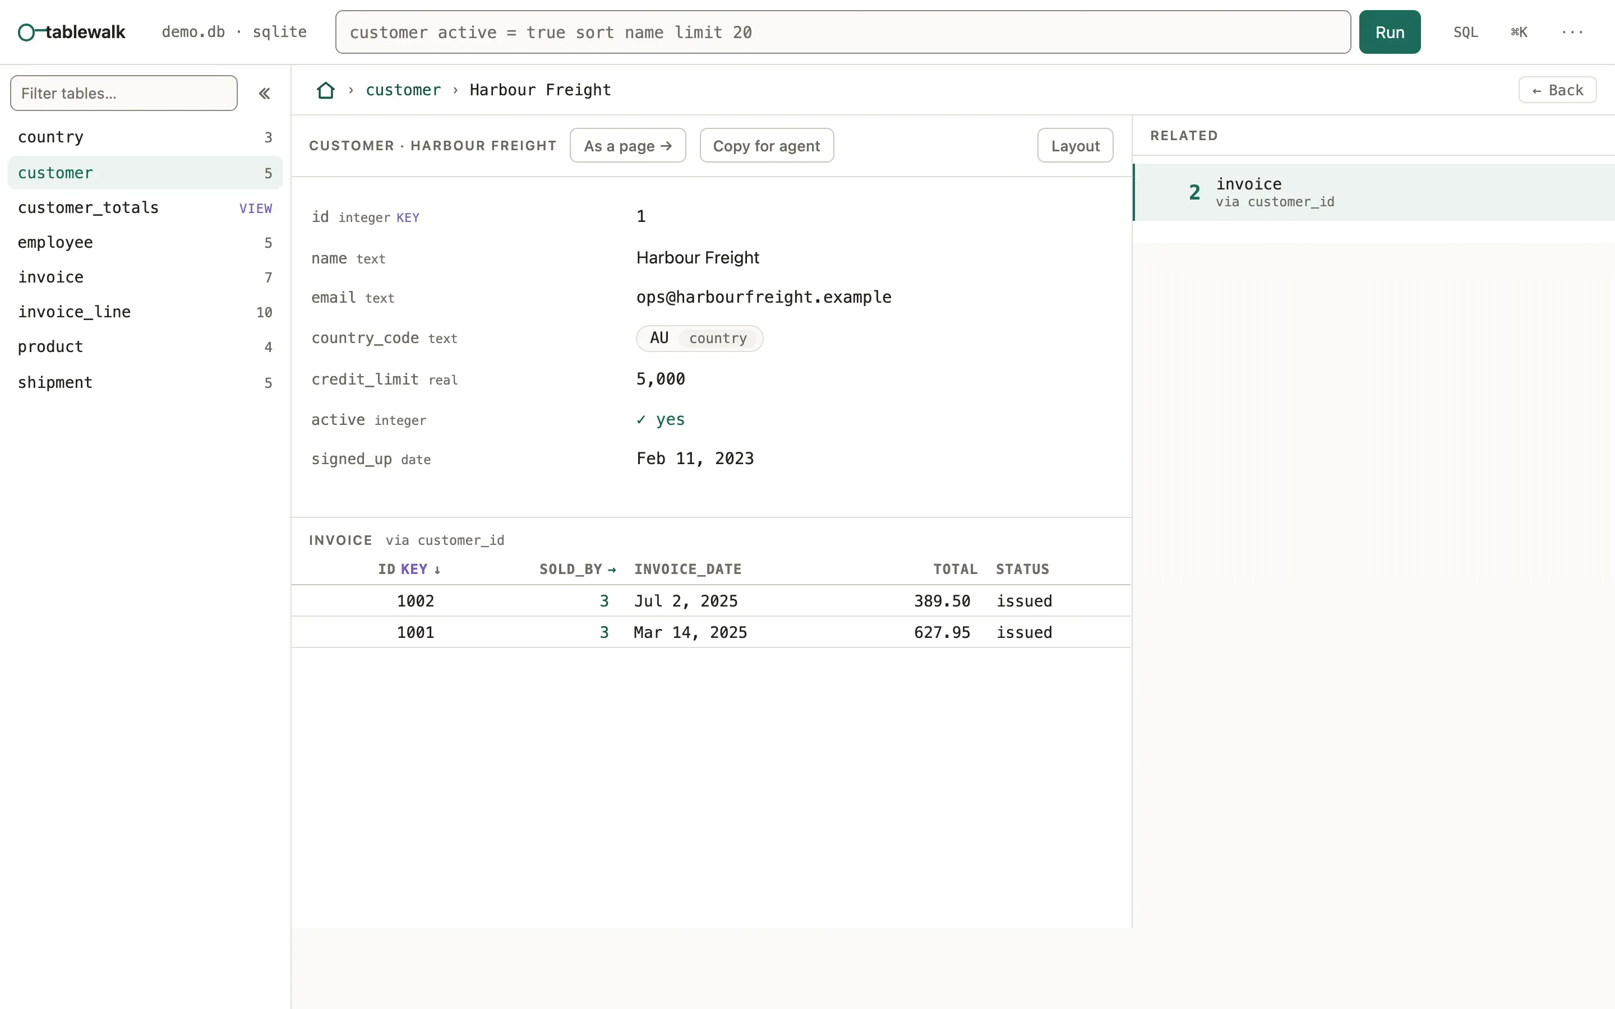Click the Jul 2, 2025 date cell

685,601
